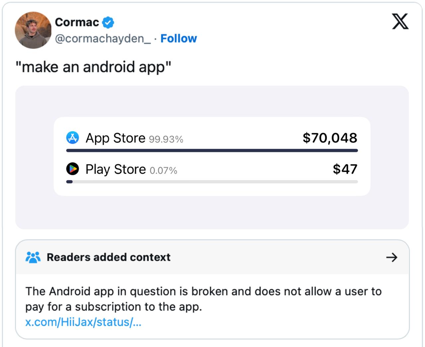Click the Readers added context heading

[x=109, y=257]
